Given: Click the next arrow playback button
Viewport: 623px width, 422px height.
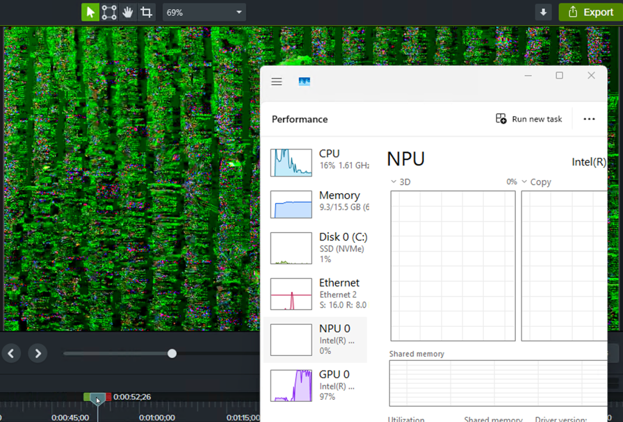Looking at the screenshot, I should [38, 353].
